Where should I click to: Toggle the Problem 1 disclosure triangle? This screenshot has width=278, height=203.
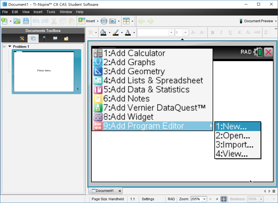coord(10,46)
